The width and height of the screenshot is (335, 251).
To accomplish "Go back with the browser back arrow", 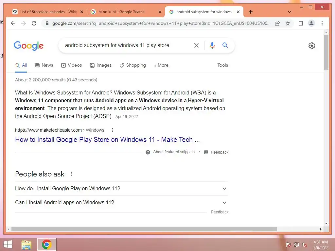I will [13, 23].
